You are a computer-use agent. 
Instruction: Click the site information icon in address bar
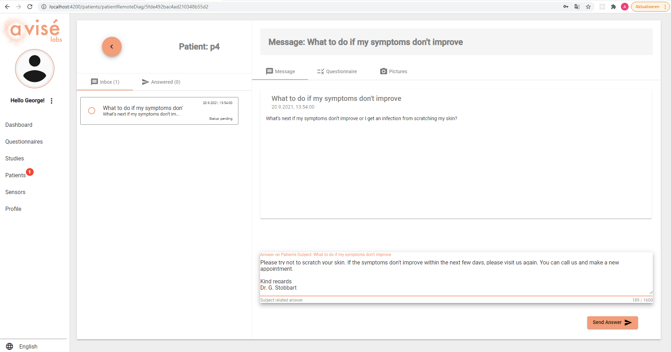[44, 7]
